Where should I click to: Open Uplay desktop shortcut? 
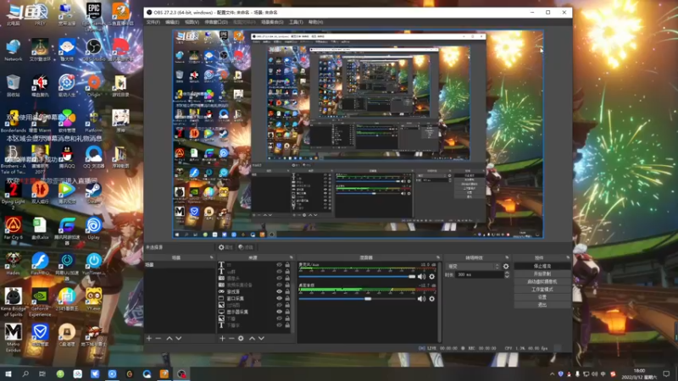(93, 228)
